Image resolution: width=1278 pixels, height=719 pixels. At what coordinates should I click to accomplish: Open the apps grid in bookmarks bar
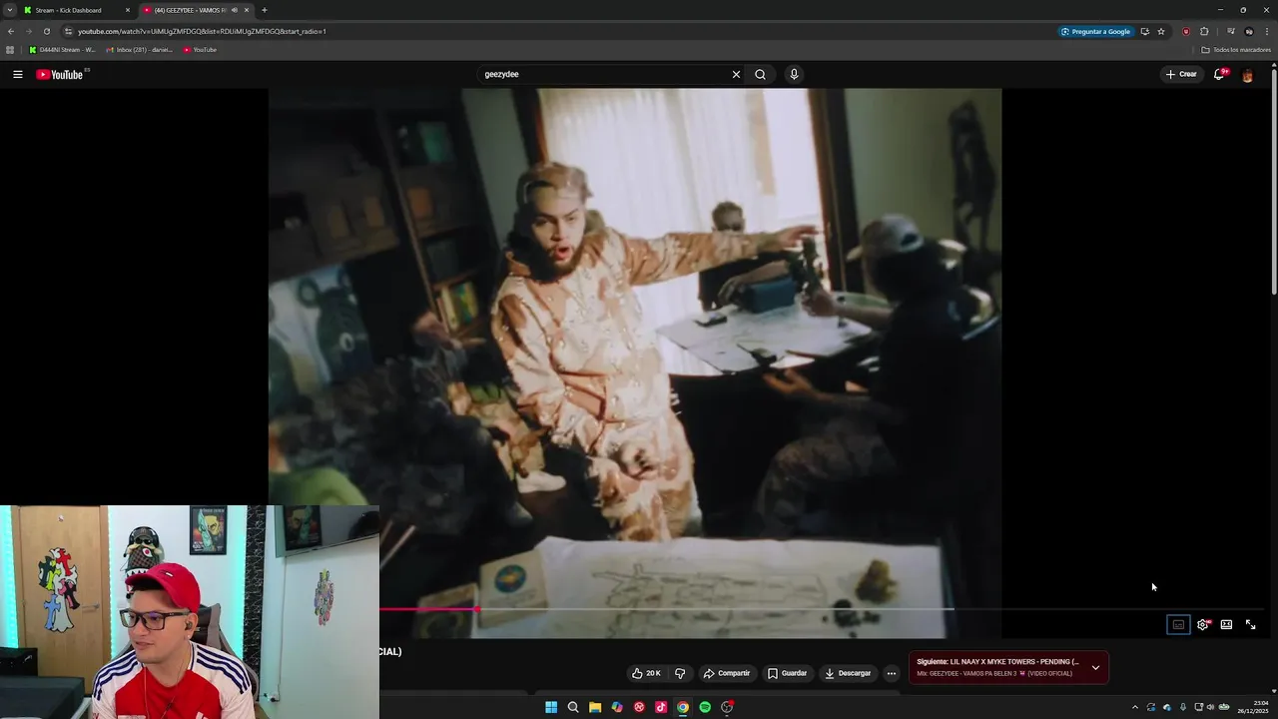coord(10,50)
